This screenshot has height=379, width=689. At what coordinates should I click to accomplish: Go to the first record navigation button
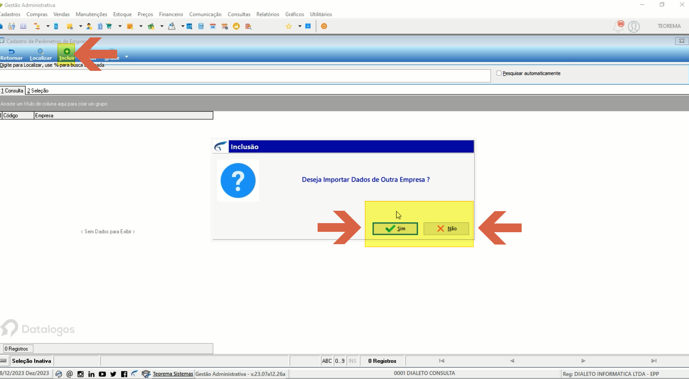[442, 361]
